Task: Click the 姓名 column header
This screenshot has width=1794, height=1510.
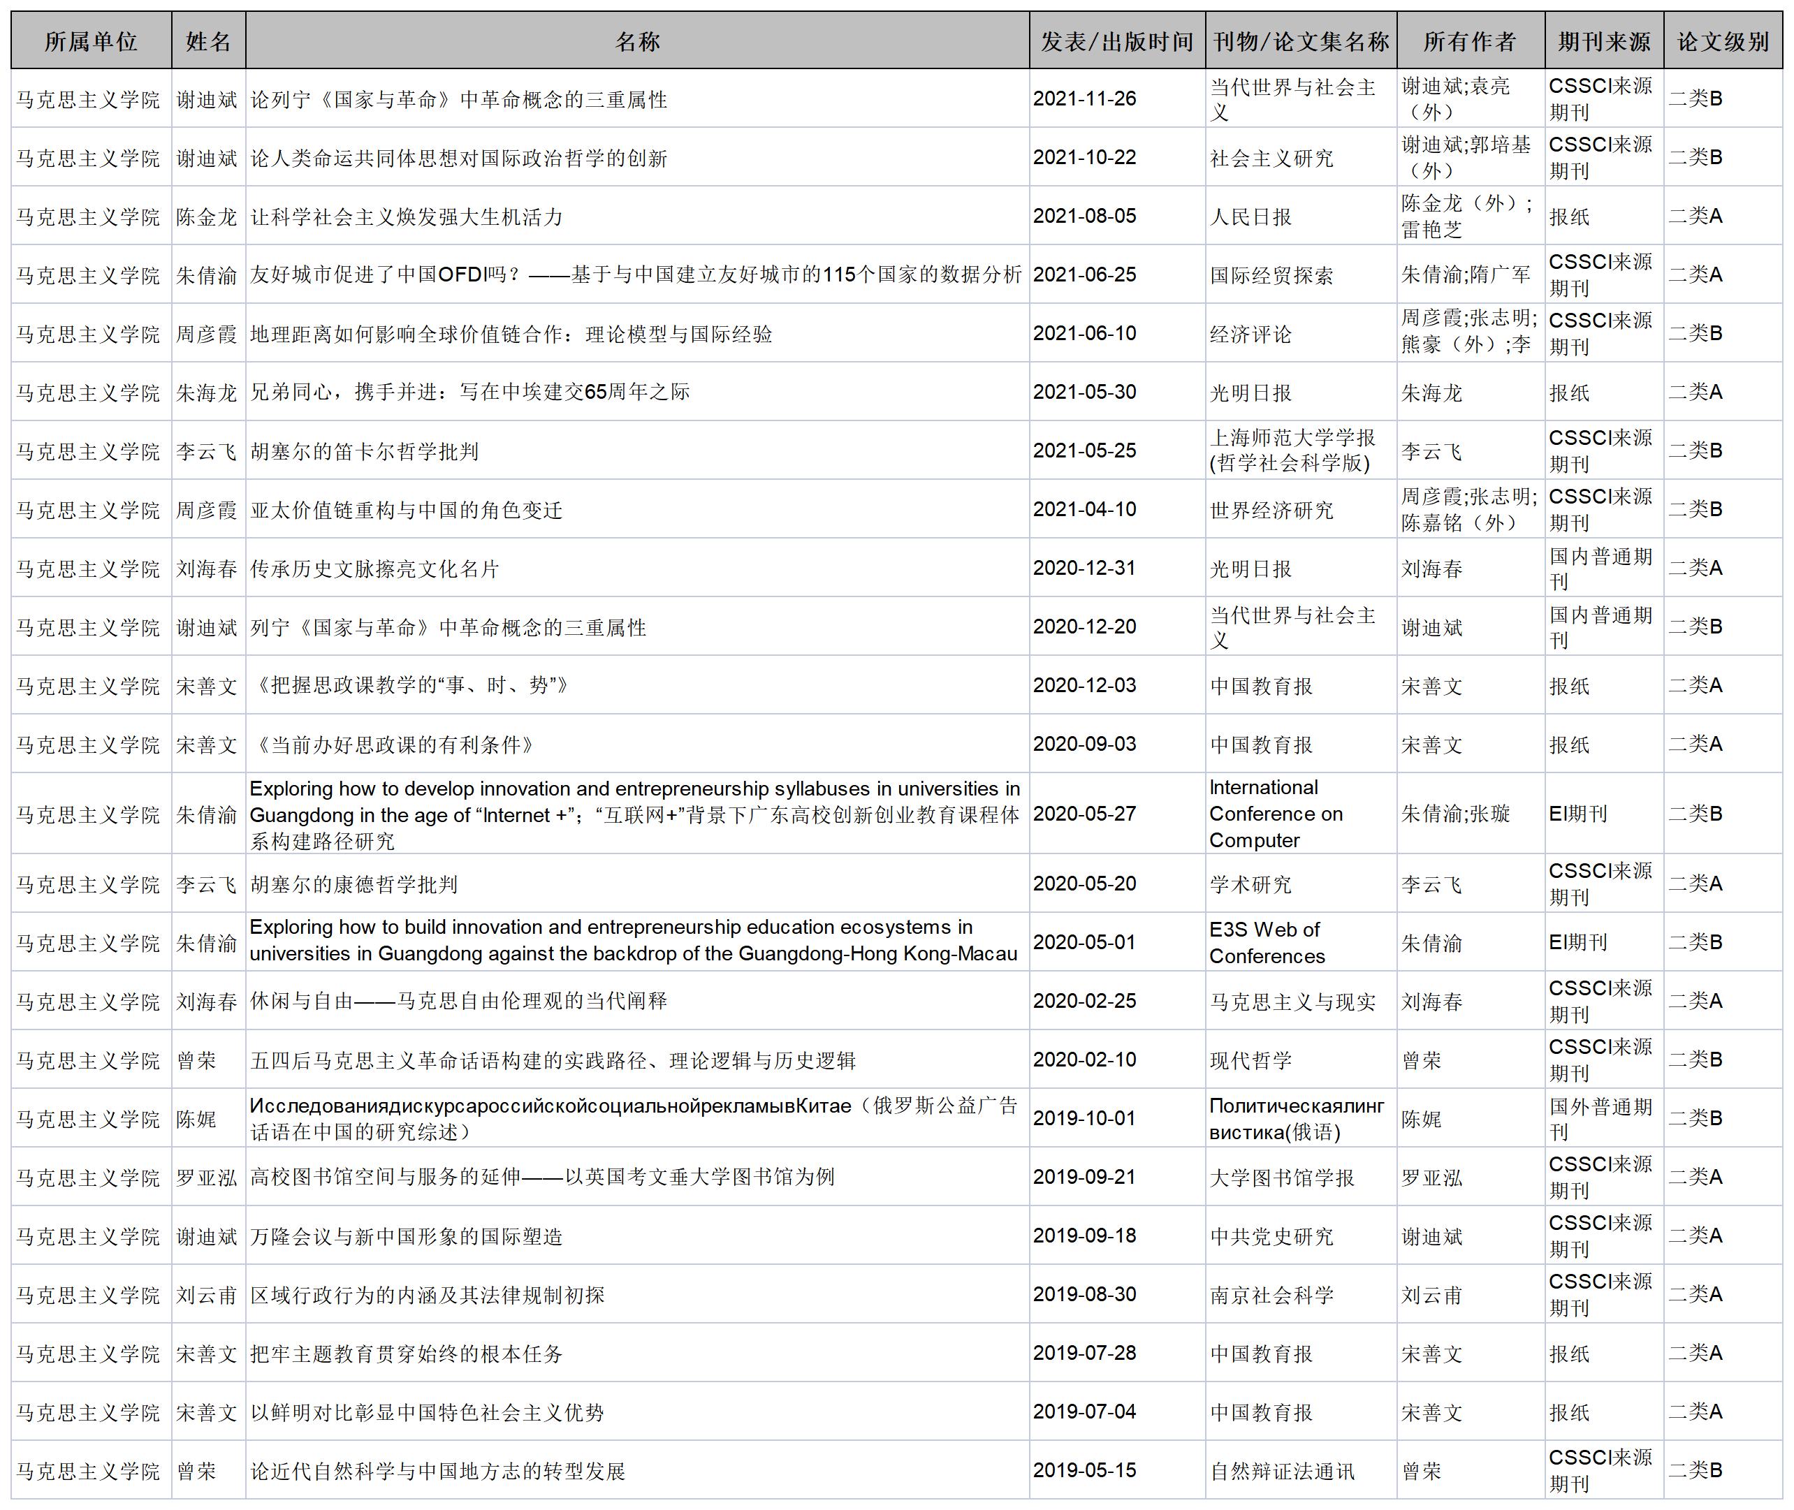Action: (x=208, y=41)
